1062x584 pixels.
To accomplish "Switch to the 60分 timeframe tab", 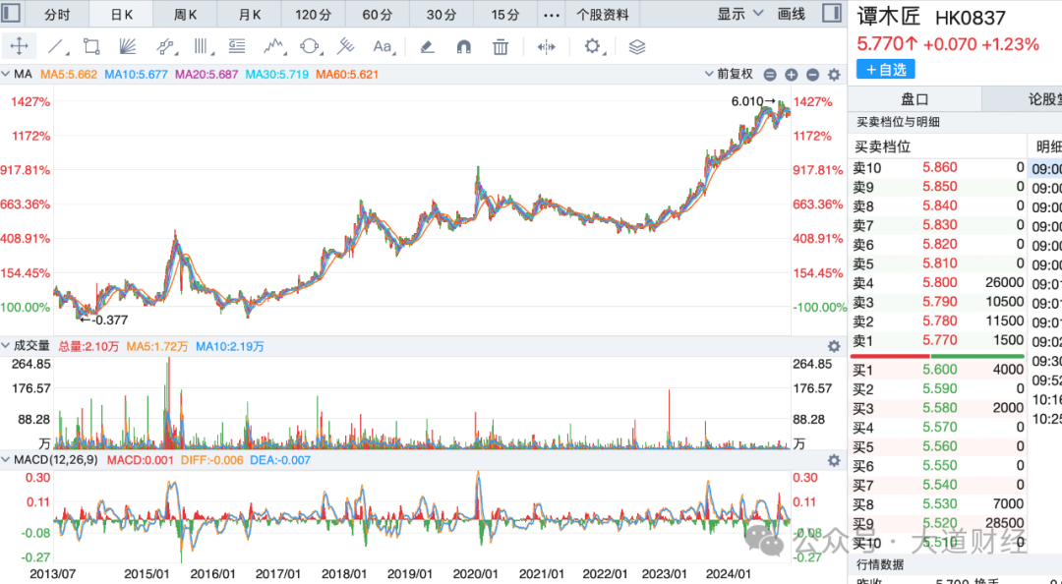I will coord(378,14).
